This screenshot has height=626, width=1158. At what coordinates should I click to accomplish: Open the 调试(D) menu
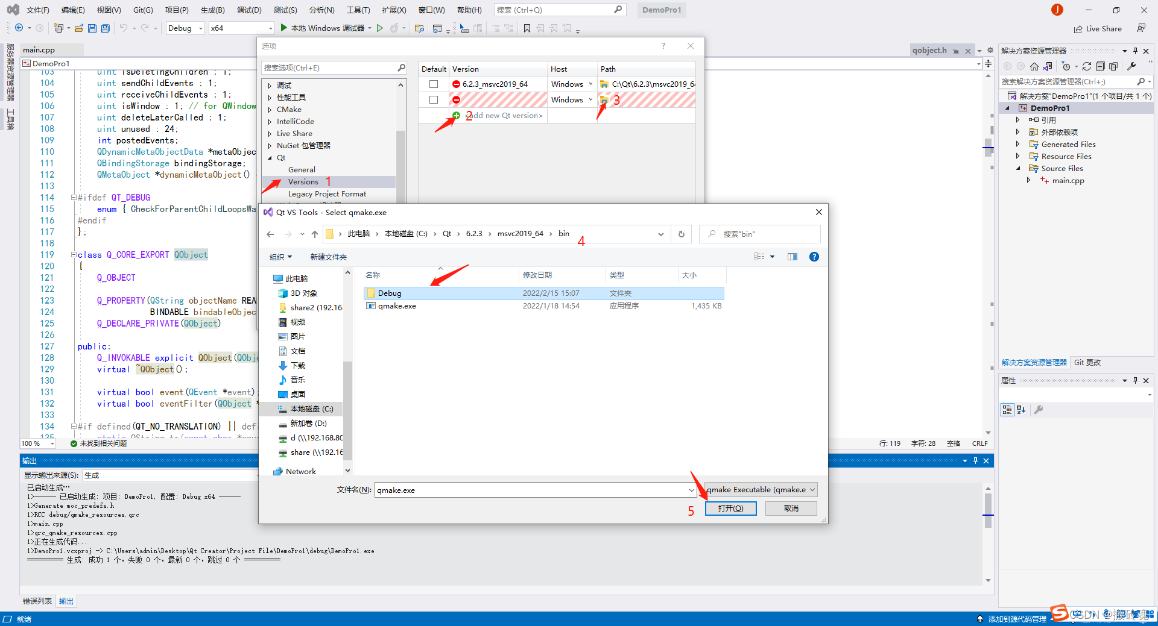tap(249, 10)
